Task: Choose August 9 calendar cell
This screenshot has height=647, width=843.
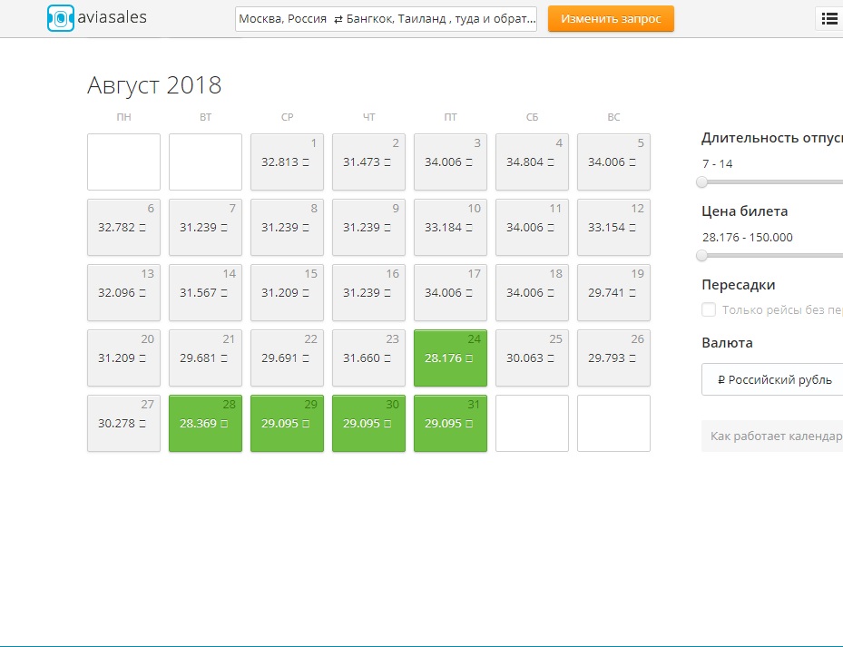Action: tap(368, 228)
